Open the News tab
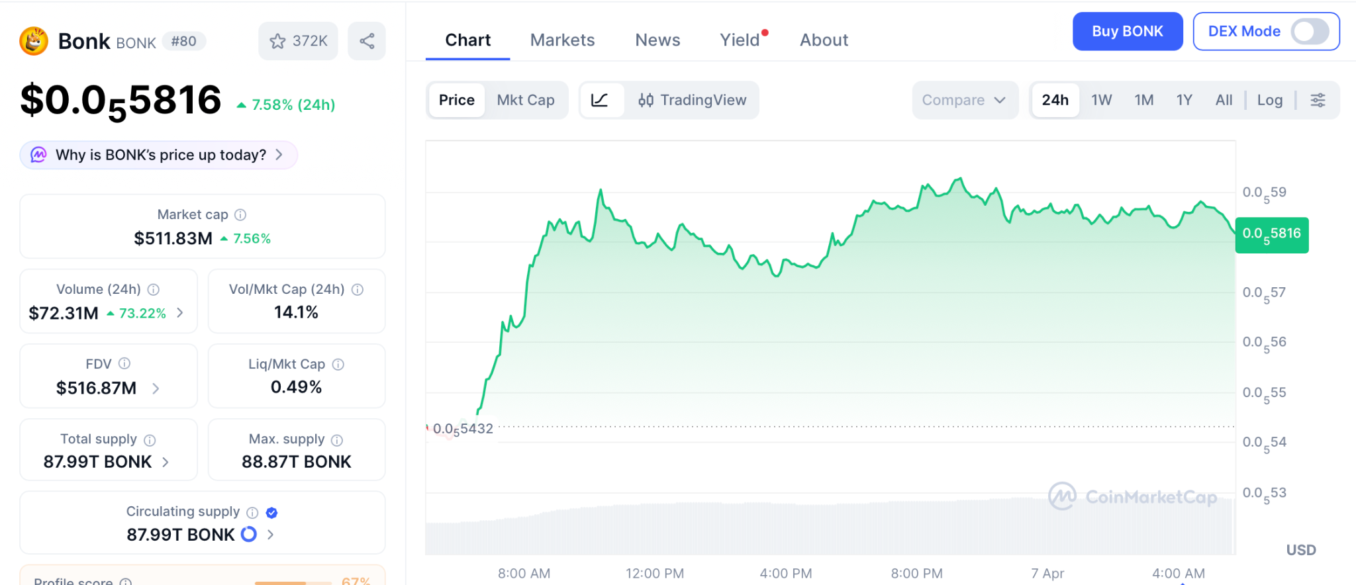This screenshot has width=1356, height=585. coord(657,40)
